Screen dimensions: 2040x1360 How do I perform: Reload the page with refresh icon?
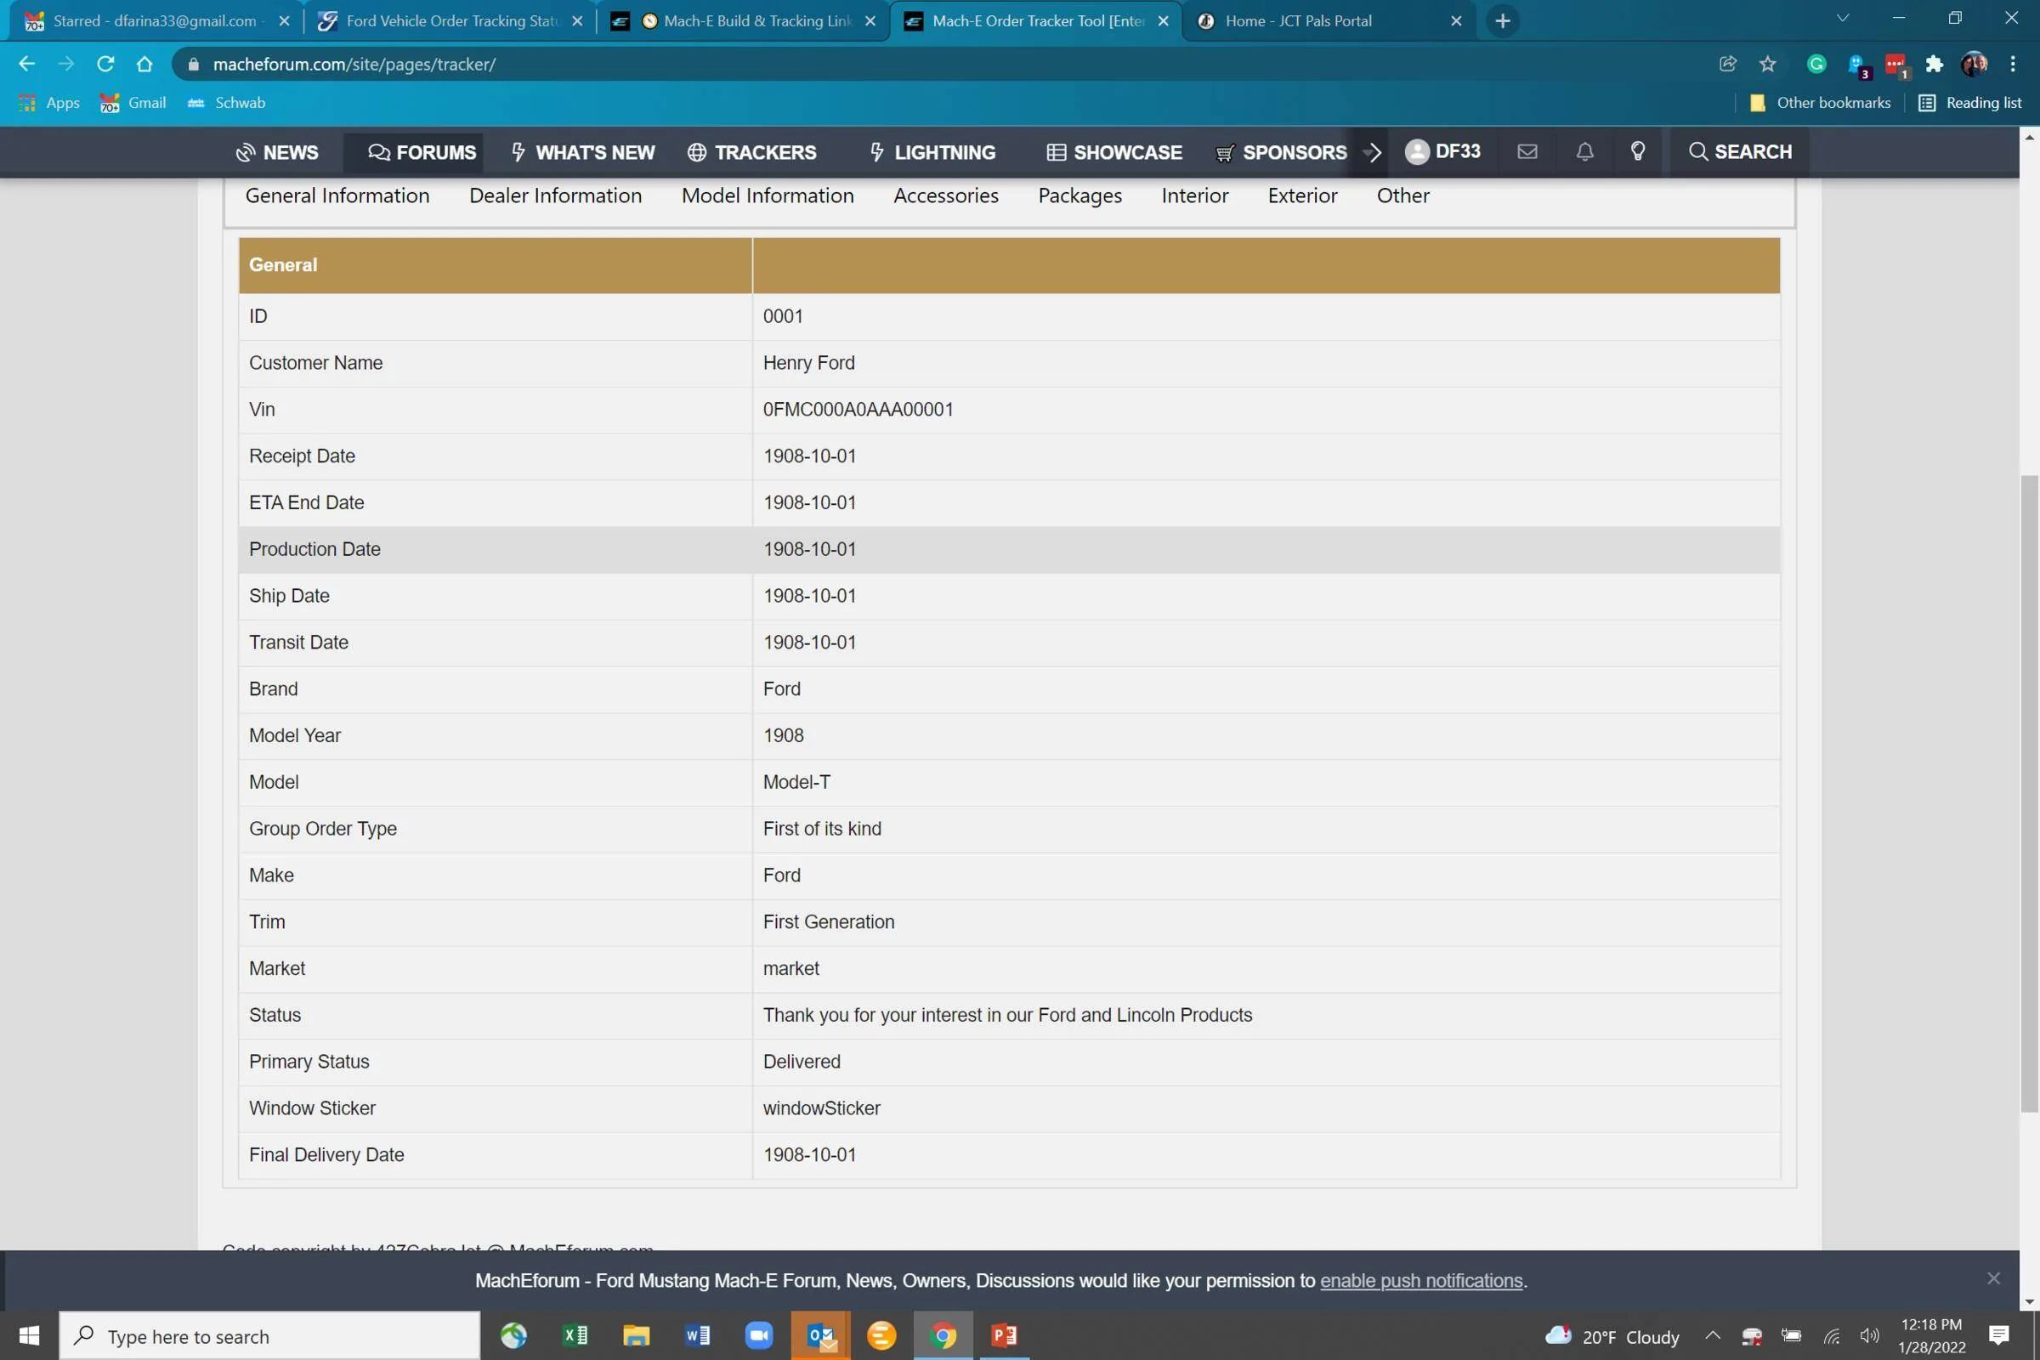(x=105, y=65)
